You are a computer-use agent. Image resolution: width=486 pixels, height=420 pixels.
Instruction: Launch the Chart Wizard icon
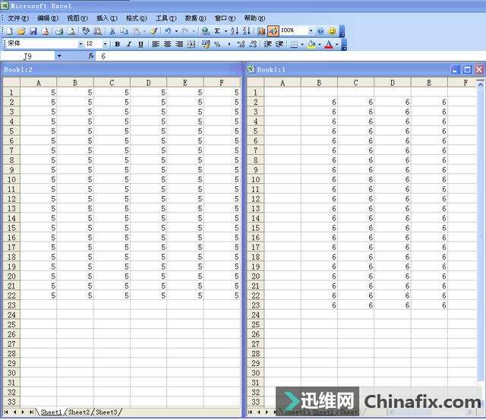tap(261, 31)
